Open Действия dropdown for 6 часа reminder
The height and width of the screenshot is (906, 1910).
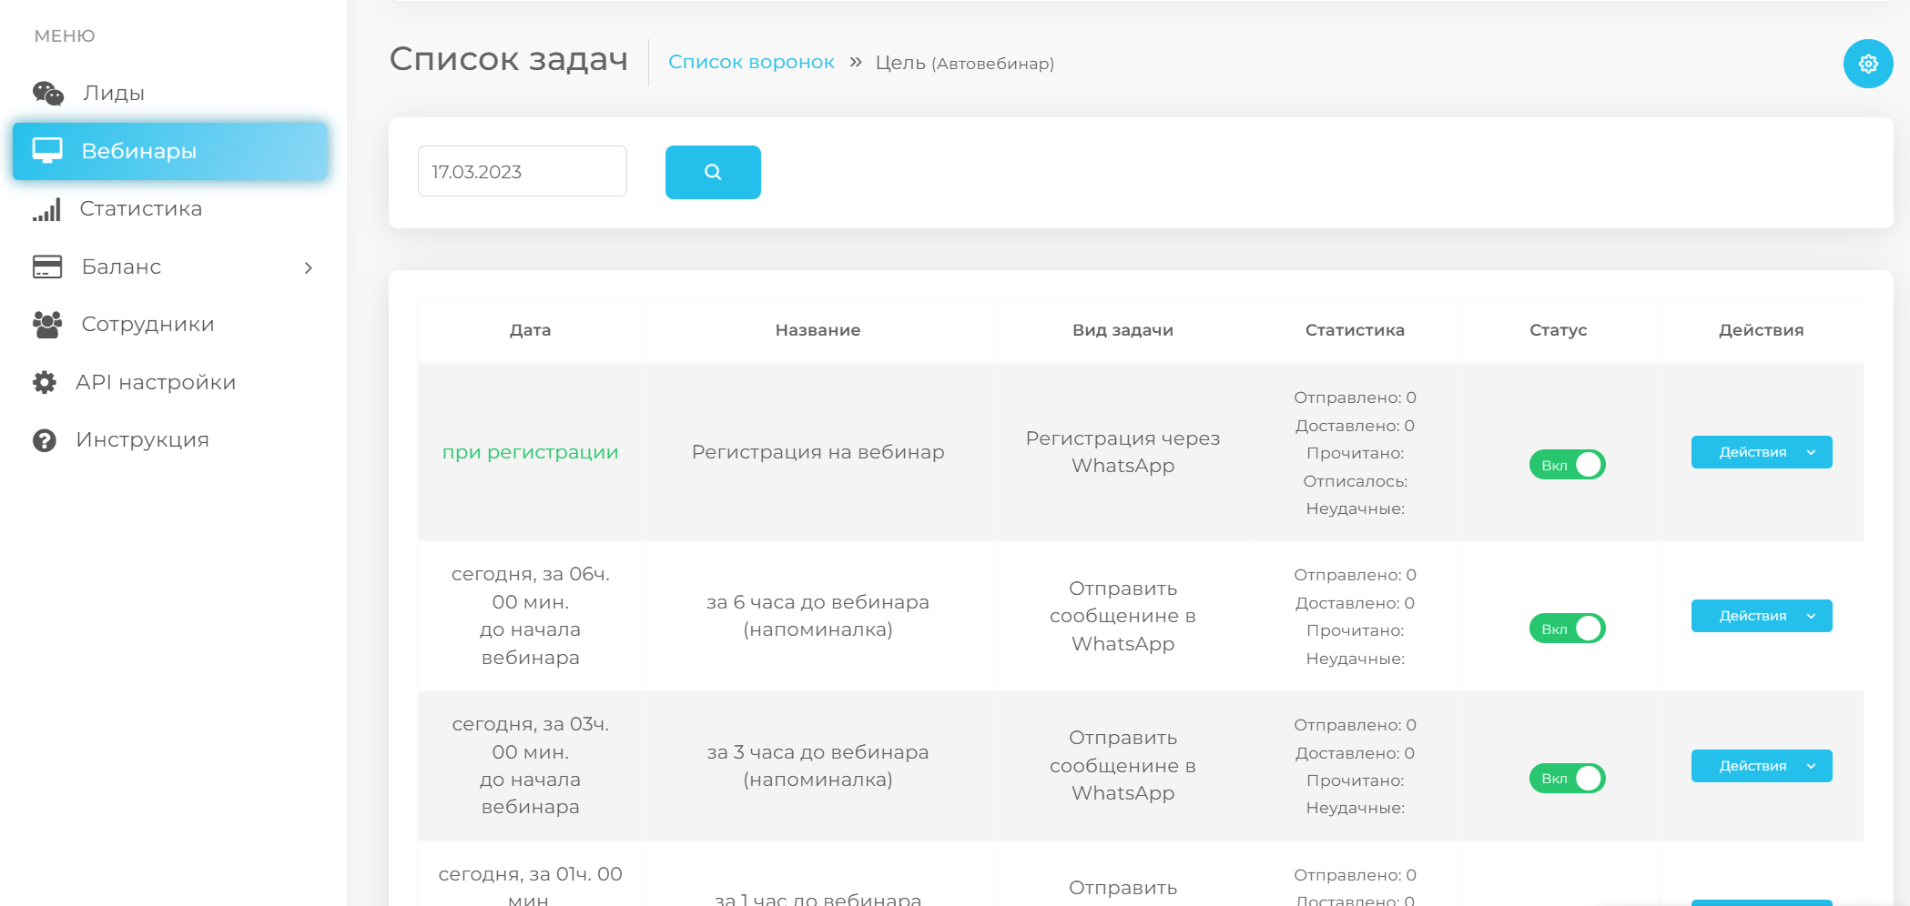coord(1762,616)
